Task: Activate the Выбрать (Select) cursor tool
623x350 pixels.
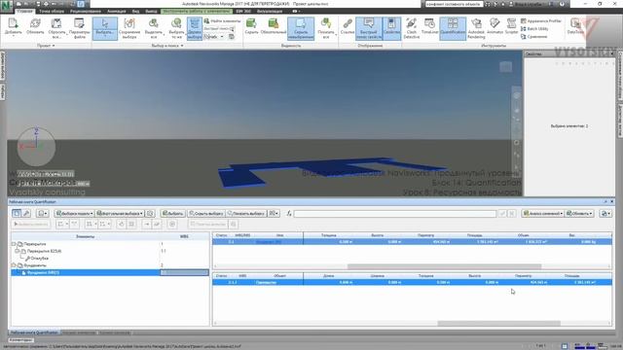Action: tap(105, 28)
